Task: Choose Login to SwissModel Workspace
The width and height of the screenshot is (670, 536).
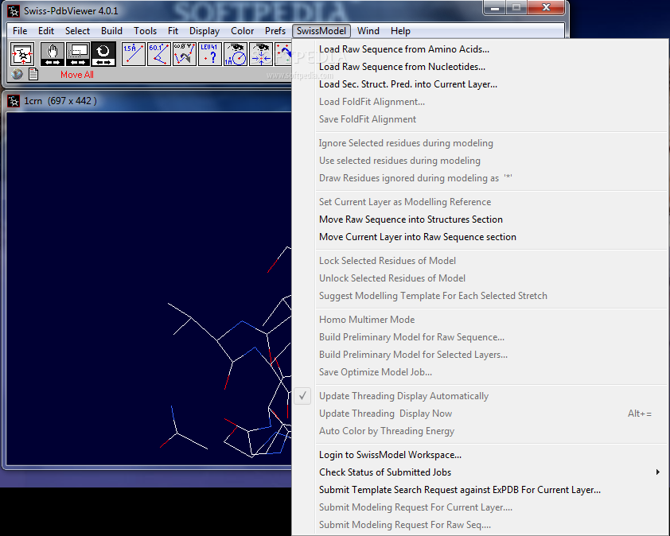Action: (480, 455)
